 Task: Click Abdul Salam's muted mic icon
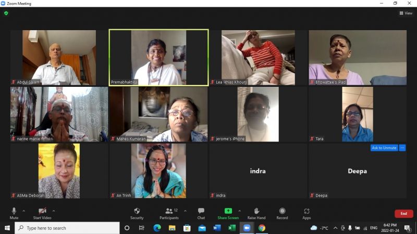[x=14, y=82]
